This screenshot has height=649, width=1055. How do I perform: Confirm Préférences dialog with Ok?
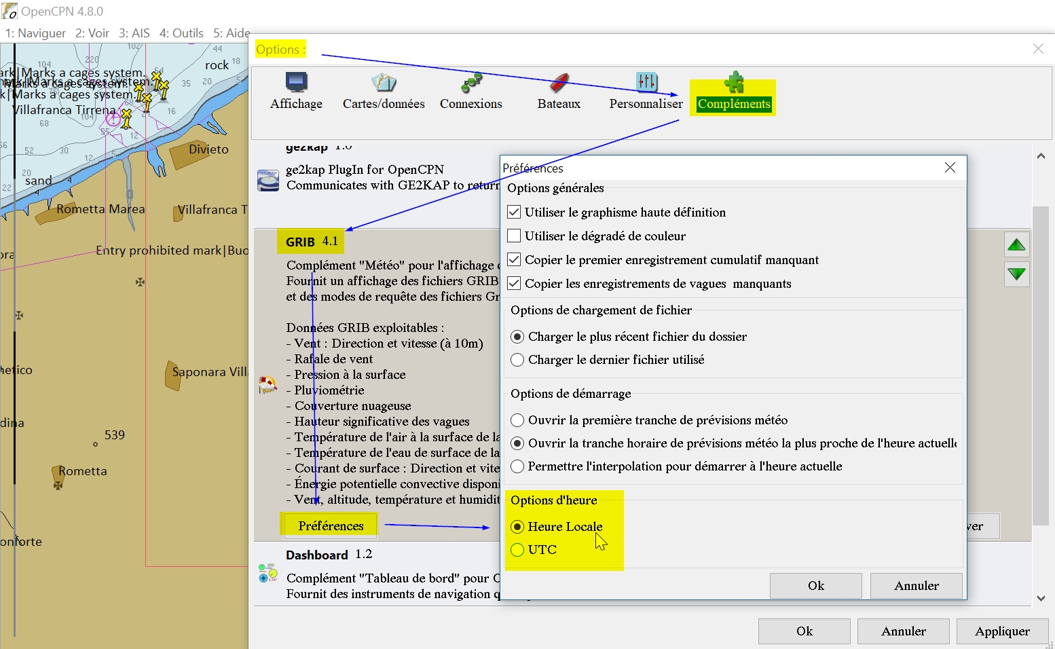click(816, 586)
